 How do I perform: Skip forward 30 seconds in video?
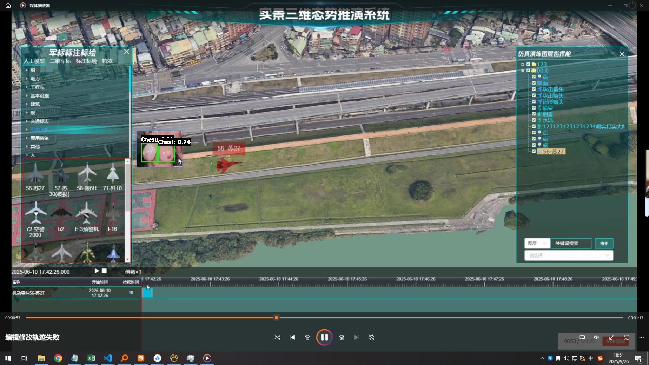coord(342,337)
